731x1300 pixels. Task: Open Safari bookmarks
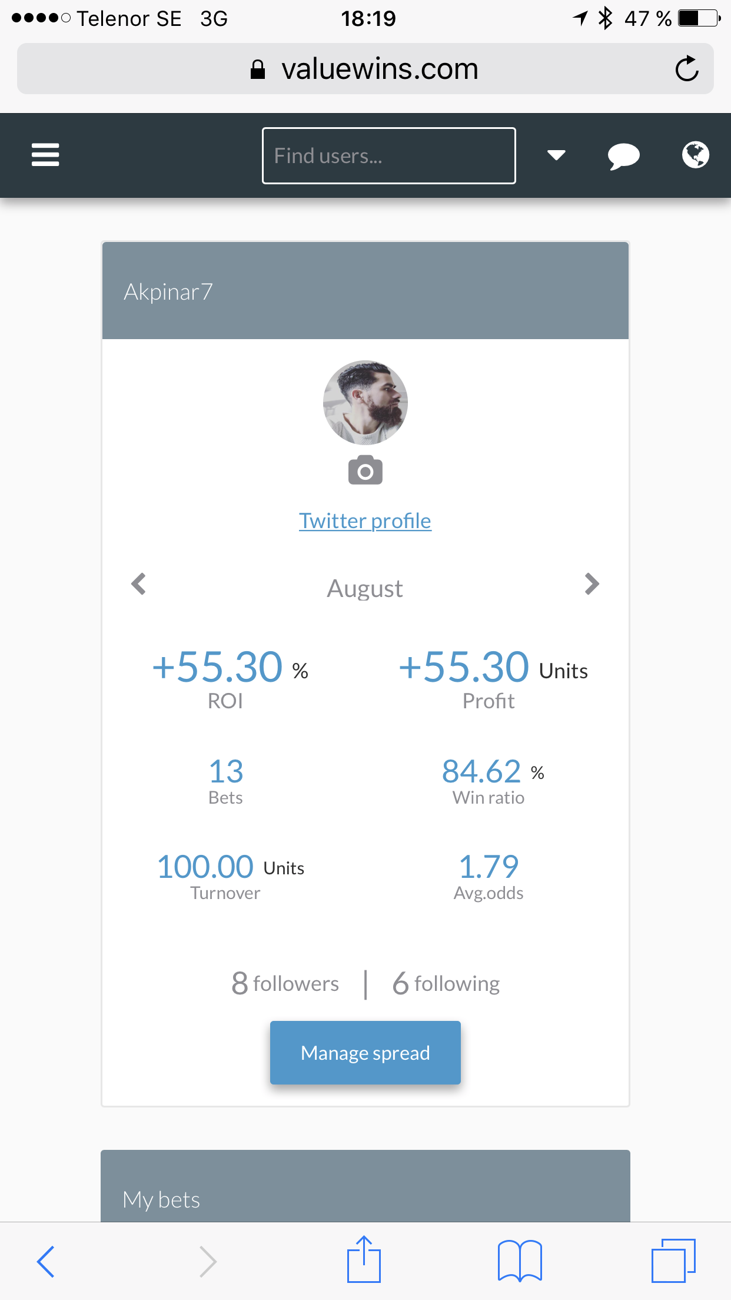pyautogui.click(x=520, y=1261)
